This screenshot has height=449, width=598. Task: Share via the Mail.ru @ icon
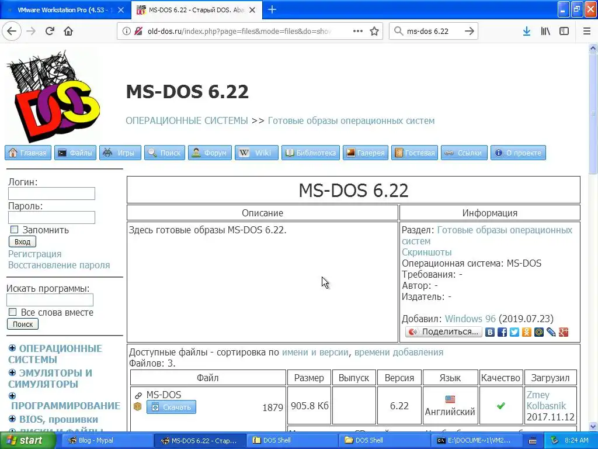click(538, 332)
